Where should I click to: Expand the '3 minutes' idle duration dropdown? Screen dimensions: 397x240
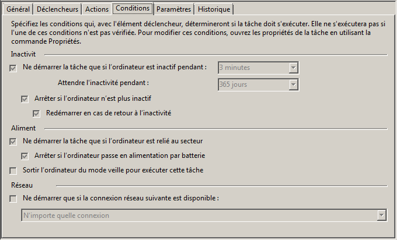pos(294,68)
